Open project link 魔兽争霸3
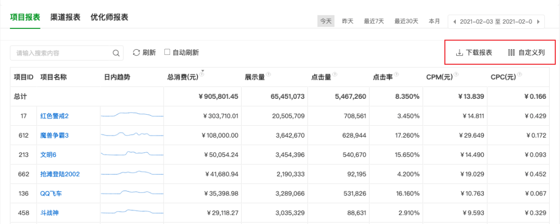The width and height of the screenshot is (560, 224). [54, 136]
